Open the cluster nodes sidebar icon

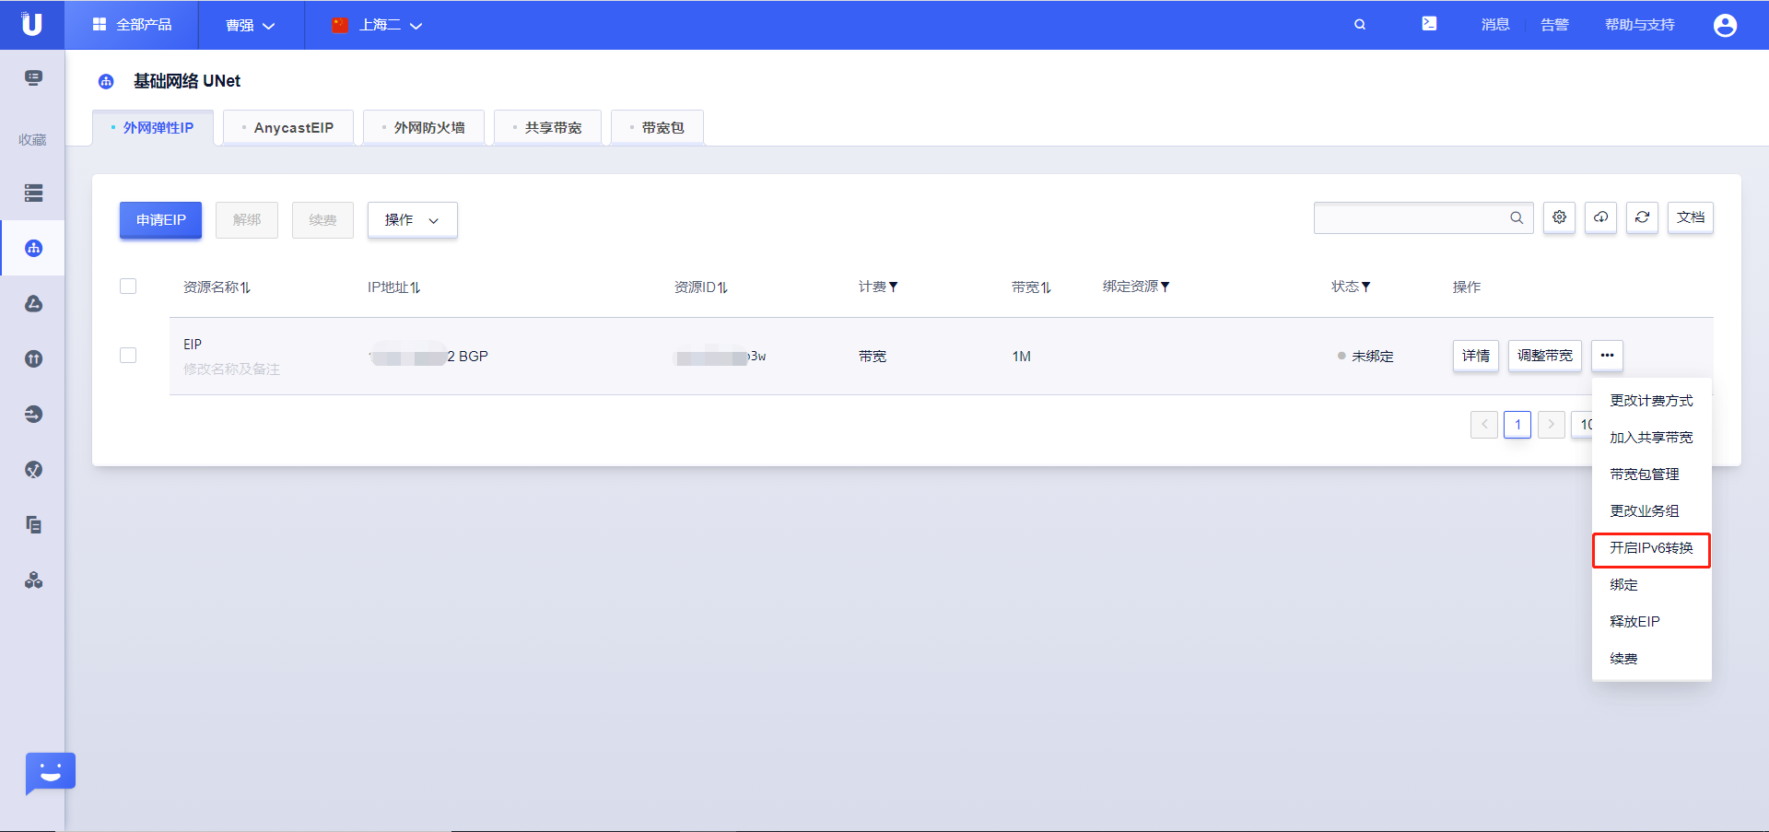34,580
